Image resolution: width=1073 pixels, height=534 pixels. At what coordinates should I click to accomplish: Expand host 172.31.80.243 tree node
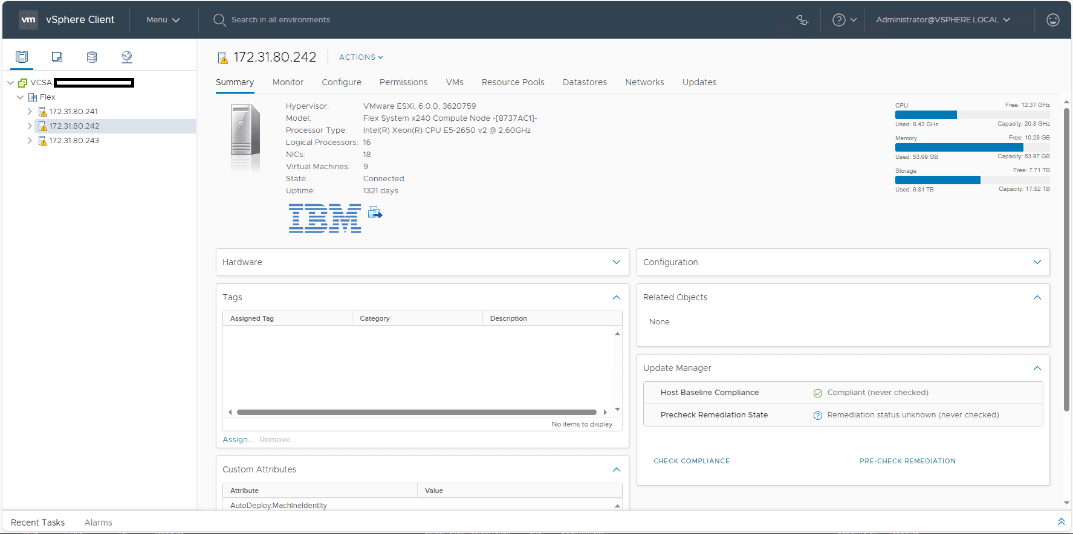pos(30,141)
